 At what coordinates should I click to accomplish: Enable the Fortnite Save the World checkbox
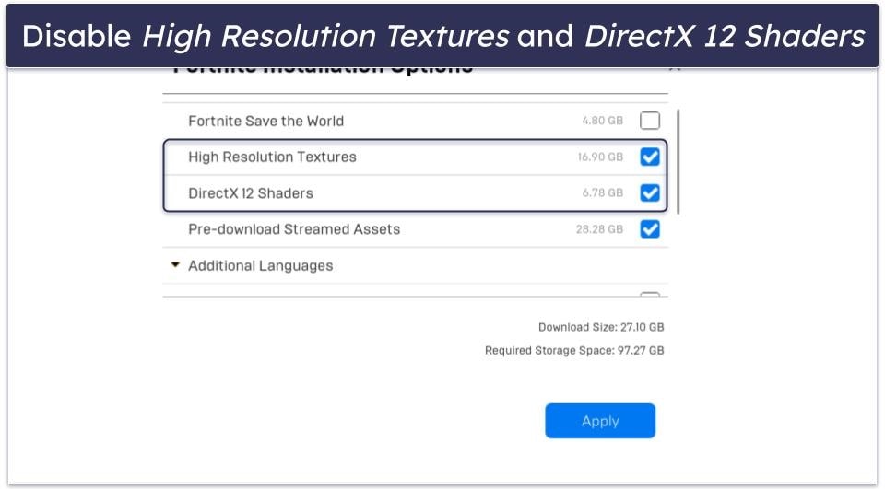pos(650,121)
